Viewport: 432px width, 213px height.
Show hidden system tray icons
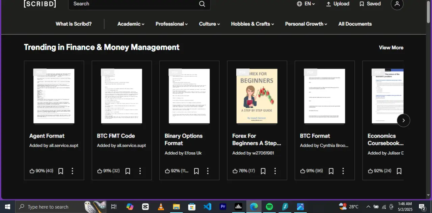368,207
